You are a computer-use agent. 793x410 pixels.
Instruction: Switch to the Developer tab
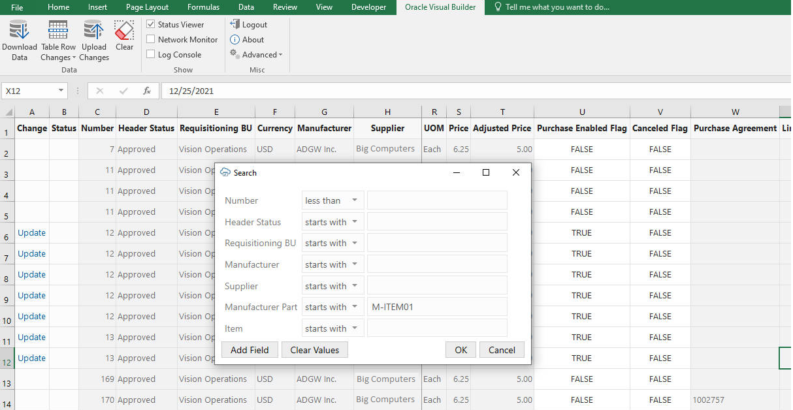[x=368, y=7]
